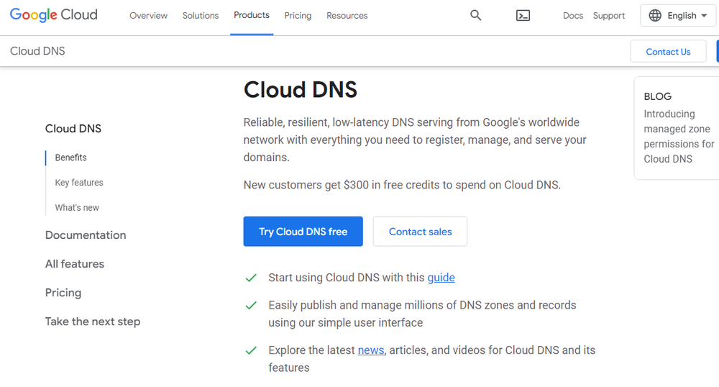Click the Contact Us button
Screen dimensions: 719x387
point(668,52)
